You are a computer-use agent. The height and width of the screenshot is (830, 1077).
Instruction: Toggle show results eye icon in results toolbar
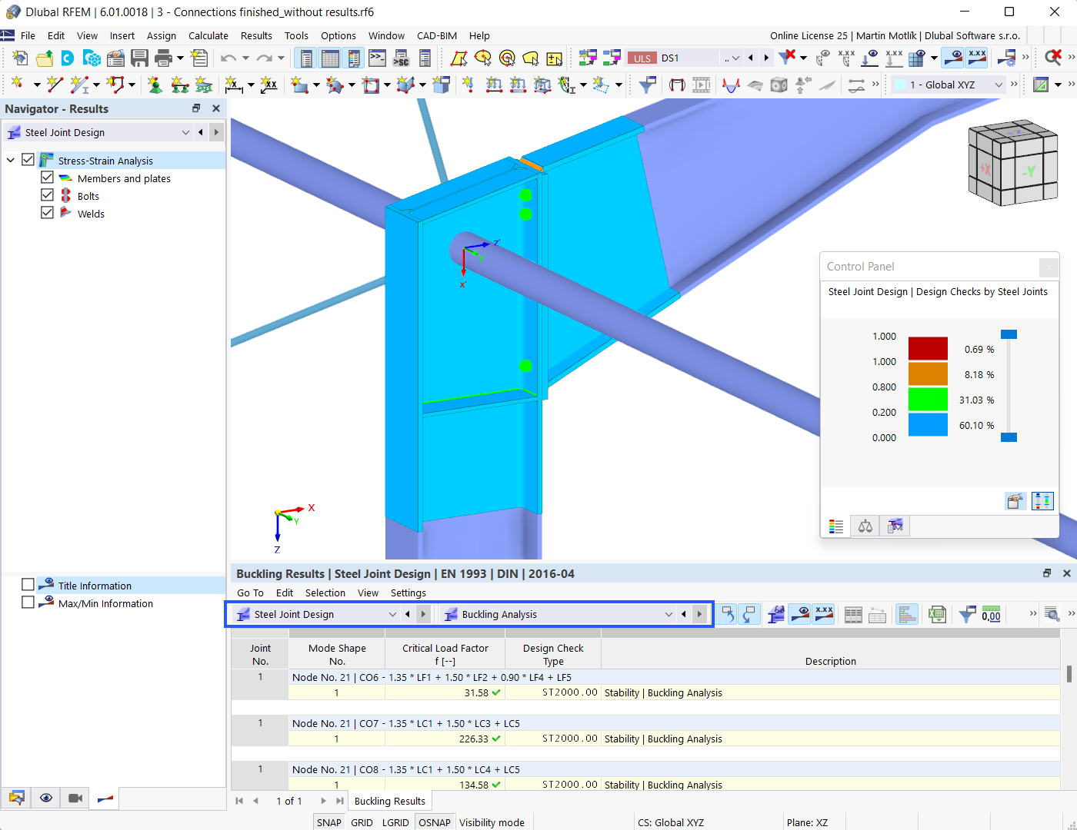800,614
